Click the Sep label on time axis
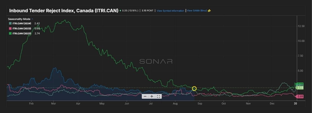This screenshot has height=113, width=312. click(200, 103)
